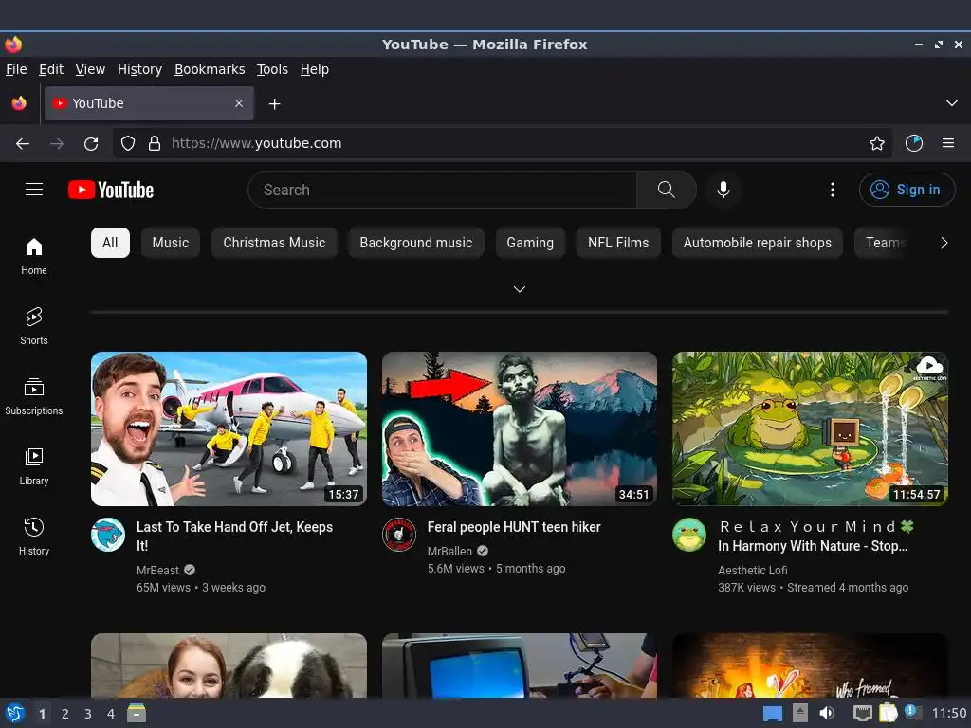Open Subscriptions in the sidebar
971x728 pixels.
(34, 396)
